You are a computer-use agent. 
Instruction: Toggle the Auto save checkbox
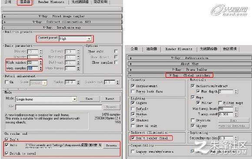[7, 145]
